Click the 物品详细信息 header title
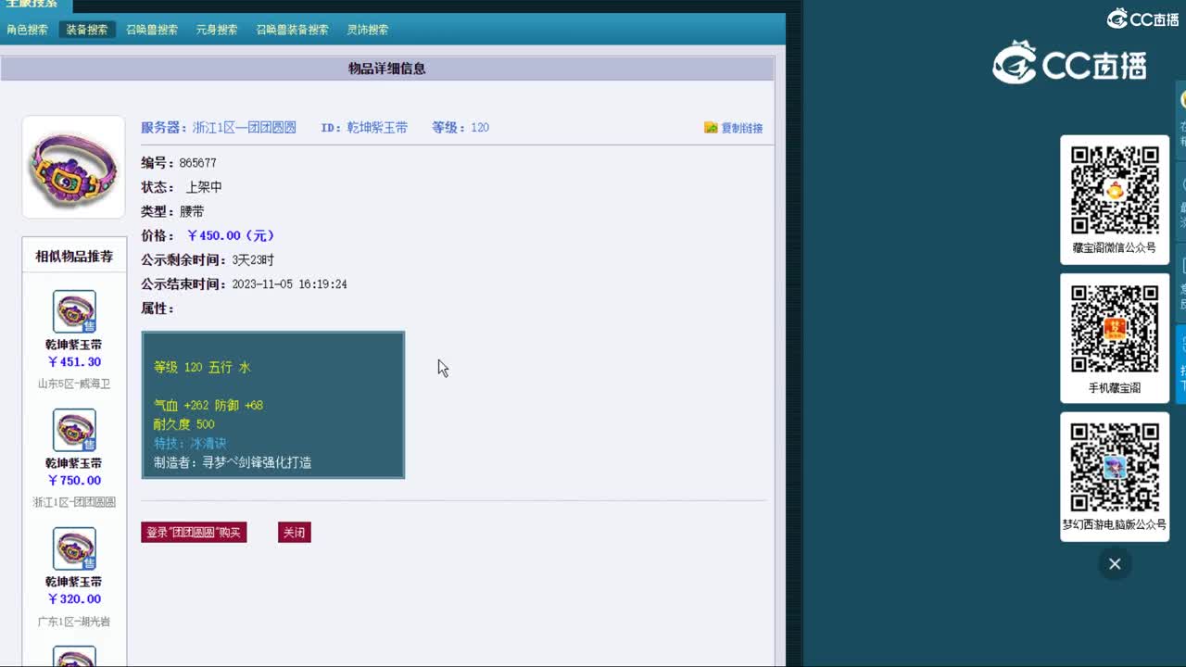 (x=387, y=69)
